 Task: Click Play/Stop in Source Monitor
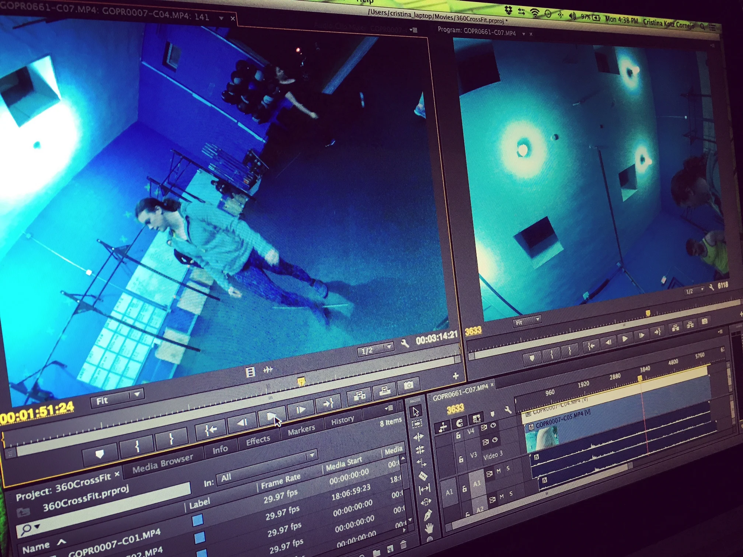272,417
